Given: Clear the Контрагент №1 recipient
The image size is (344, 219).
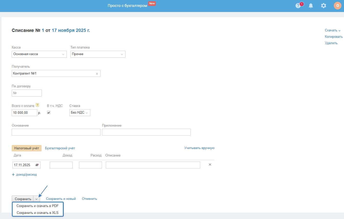Looking at the screenshot, I should pyautogui.click(x=97, y=74).
